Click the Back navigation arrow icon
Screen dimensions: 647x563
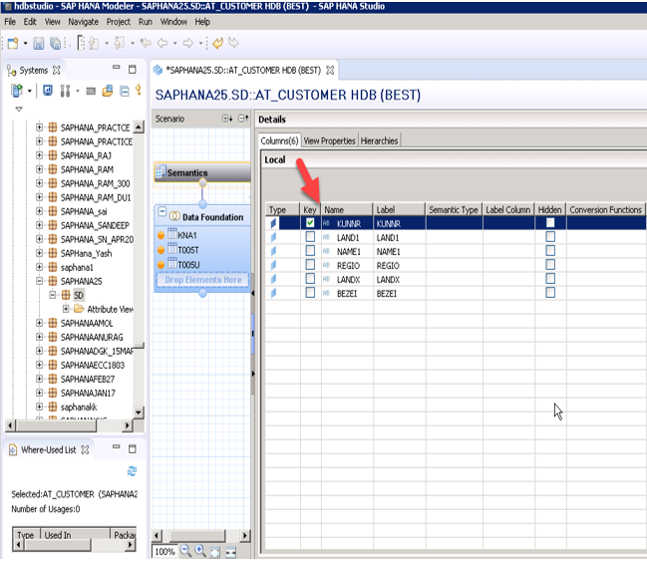(x=162, y=43)
